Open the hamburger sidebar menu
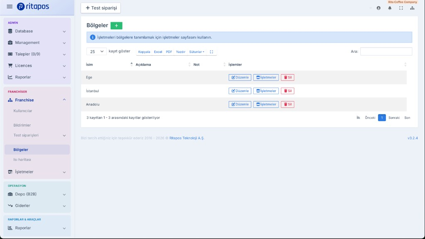 coord(10,7)
